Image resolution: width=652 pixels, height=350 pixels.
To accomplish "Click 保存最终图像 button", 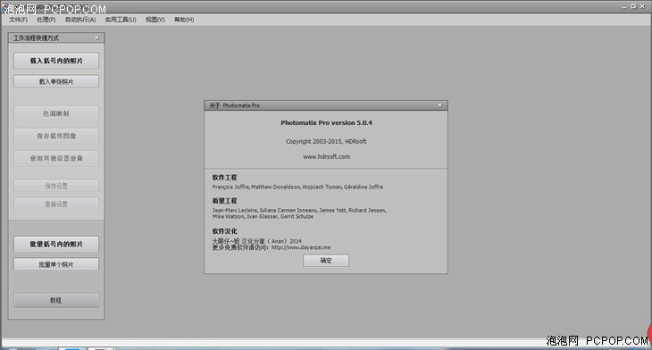I will [x=56, y=136].
